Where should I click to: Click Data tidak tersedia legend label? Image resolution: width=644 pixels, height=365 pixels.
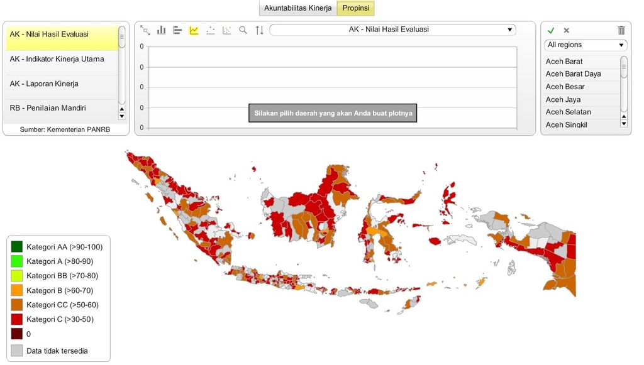tap(57, 351)
